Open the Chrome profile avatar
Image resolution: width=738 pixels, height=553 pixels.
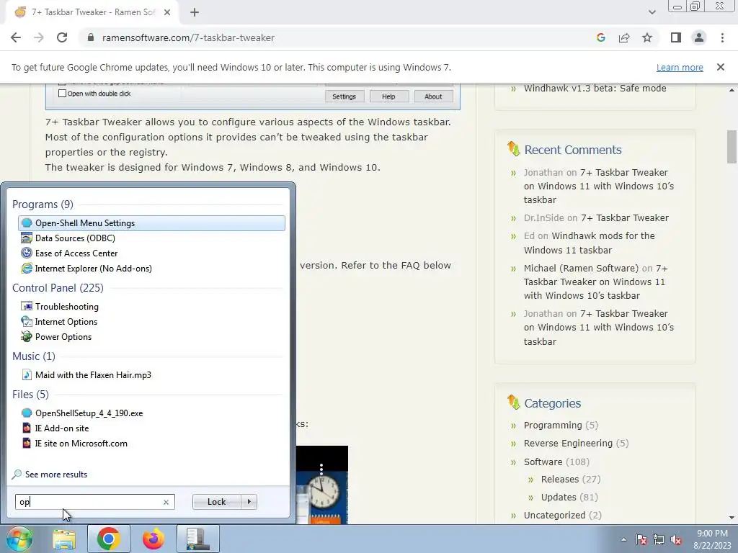699,37
